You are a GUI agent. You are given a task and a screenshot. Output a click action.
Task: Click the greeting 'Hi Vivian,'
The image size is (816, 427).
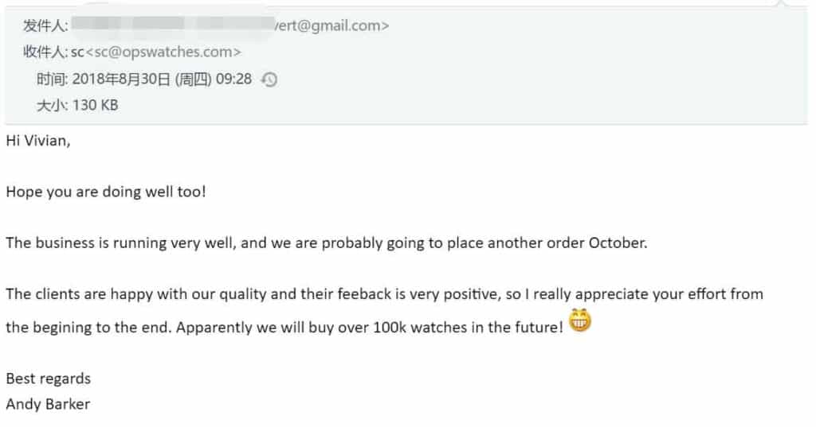(x=38, y=142)
